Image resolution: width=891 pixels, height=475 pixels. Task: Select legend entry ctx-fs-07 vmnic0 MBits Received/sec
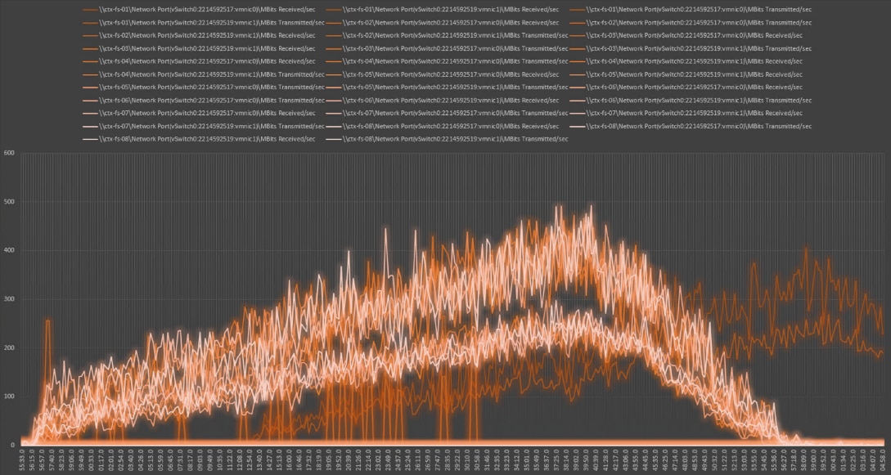199,113
